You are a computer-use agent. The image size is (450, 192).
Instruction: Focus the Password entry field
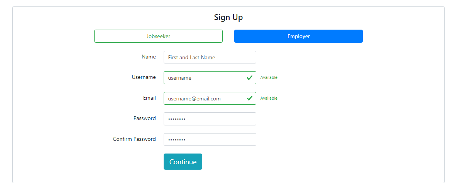[x=210, y=119]
